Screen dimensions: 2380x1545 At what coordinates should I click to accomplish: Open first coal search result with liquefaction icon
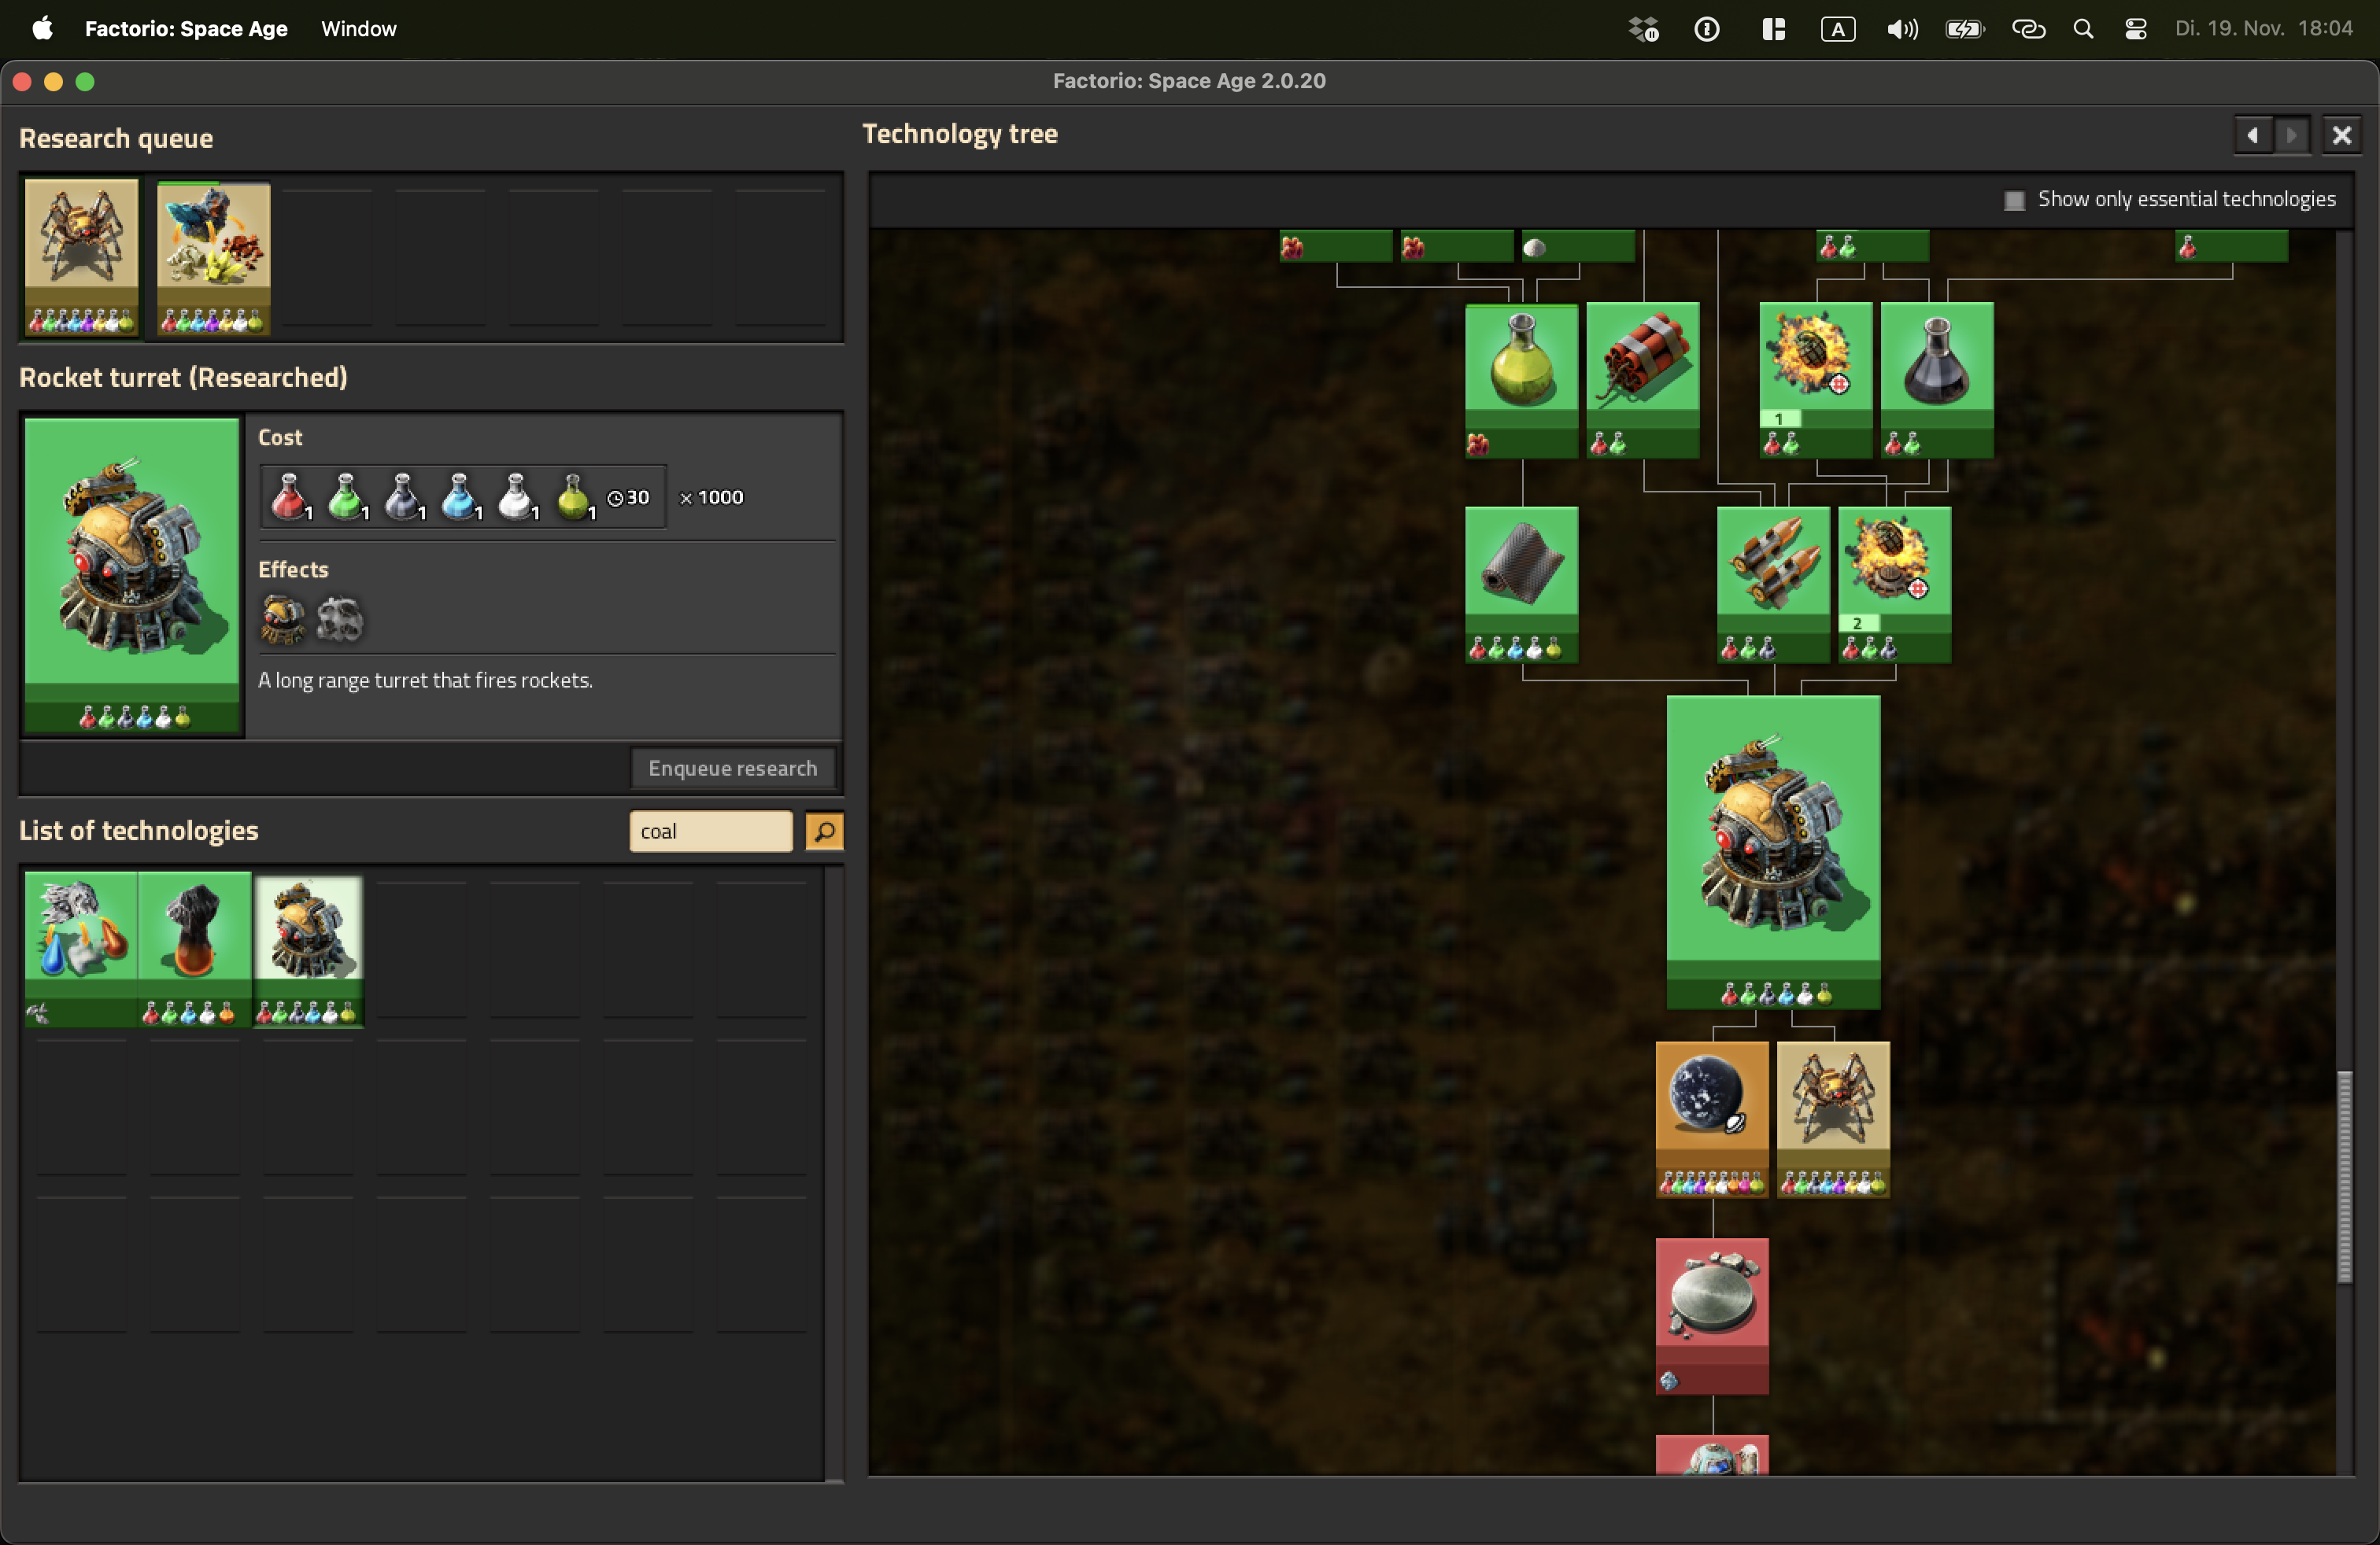[81, 949]
